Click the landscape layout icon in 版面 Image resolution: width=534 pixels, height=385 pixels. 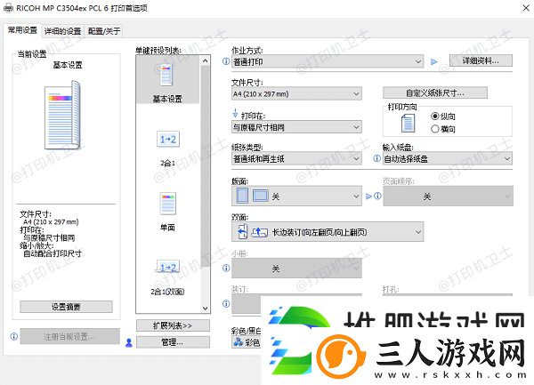point(261,196)
